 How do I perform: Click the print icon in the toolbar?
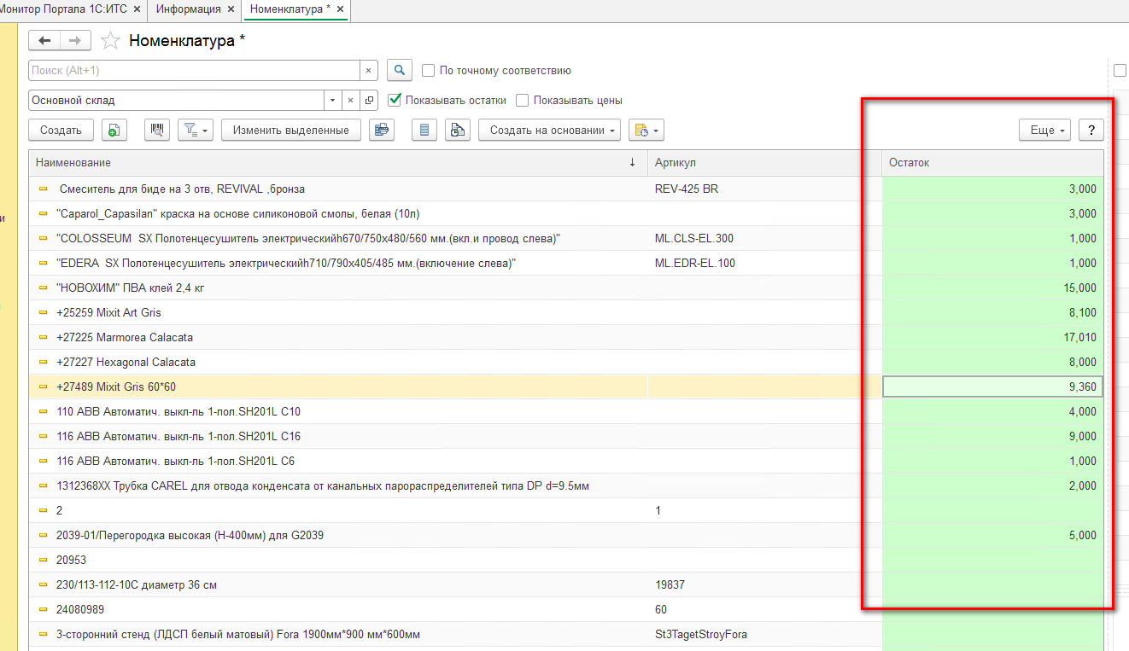coord(381,131)
